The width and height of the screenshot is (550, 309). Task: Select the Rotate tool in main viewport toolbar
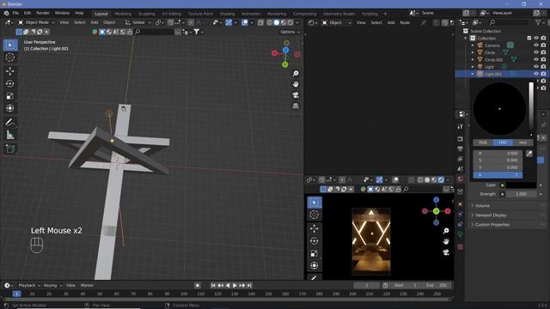point(9,83)
